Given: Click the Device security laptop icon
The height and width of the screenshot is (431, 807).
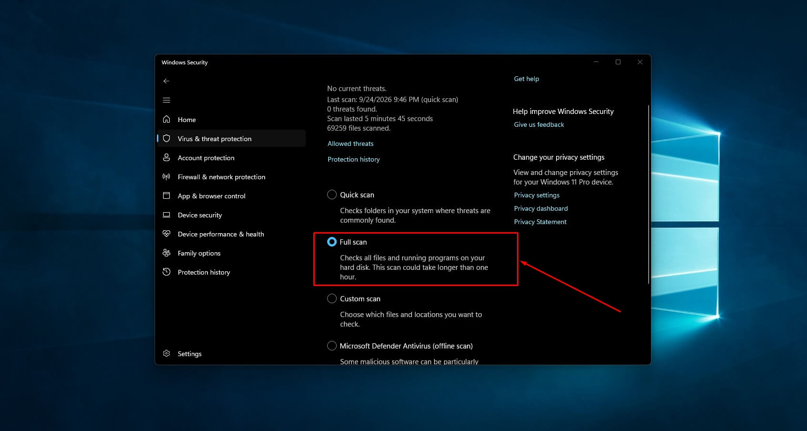Looking at the screenshot, I should [x=166, y=215].
